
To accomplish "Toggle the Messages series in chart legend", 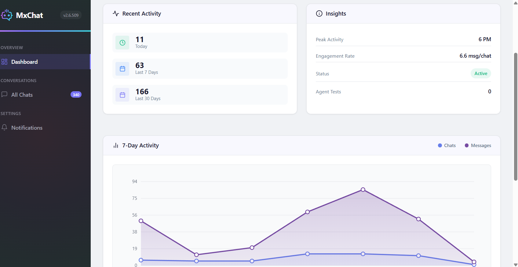I will click(478, 146).
